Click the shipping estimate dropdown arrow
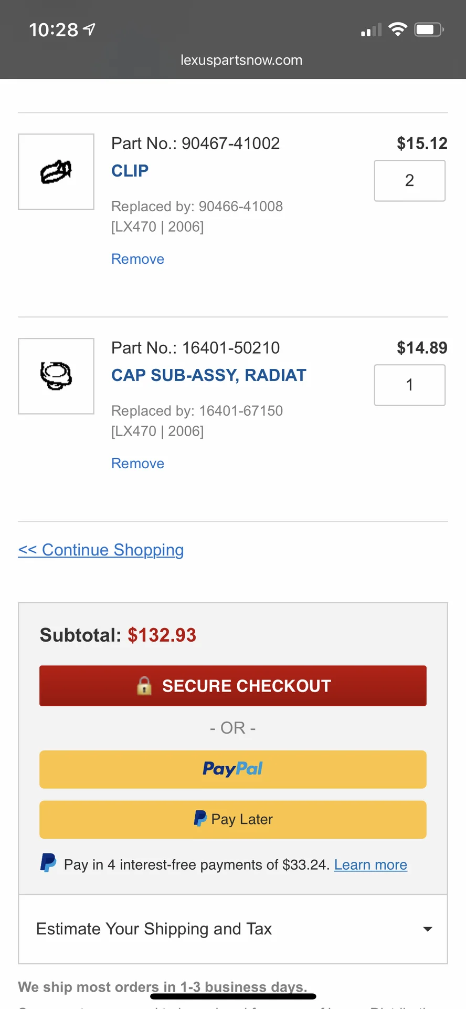Screen dimensions: 466x1009 click(x=428, y=929)
